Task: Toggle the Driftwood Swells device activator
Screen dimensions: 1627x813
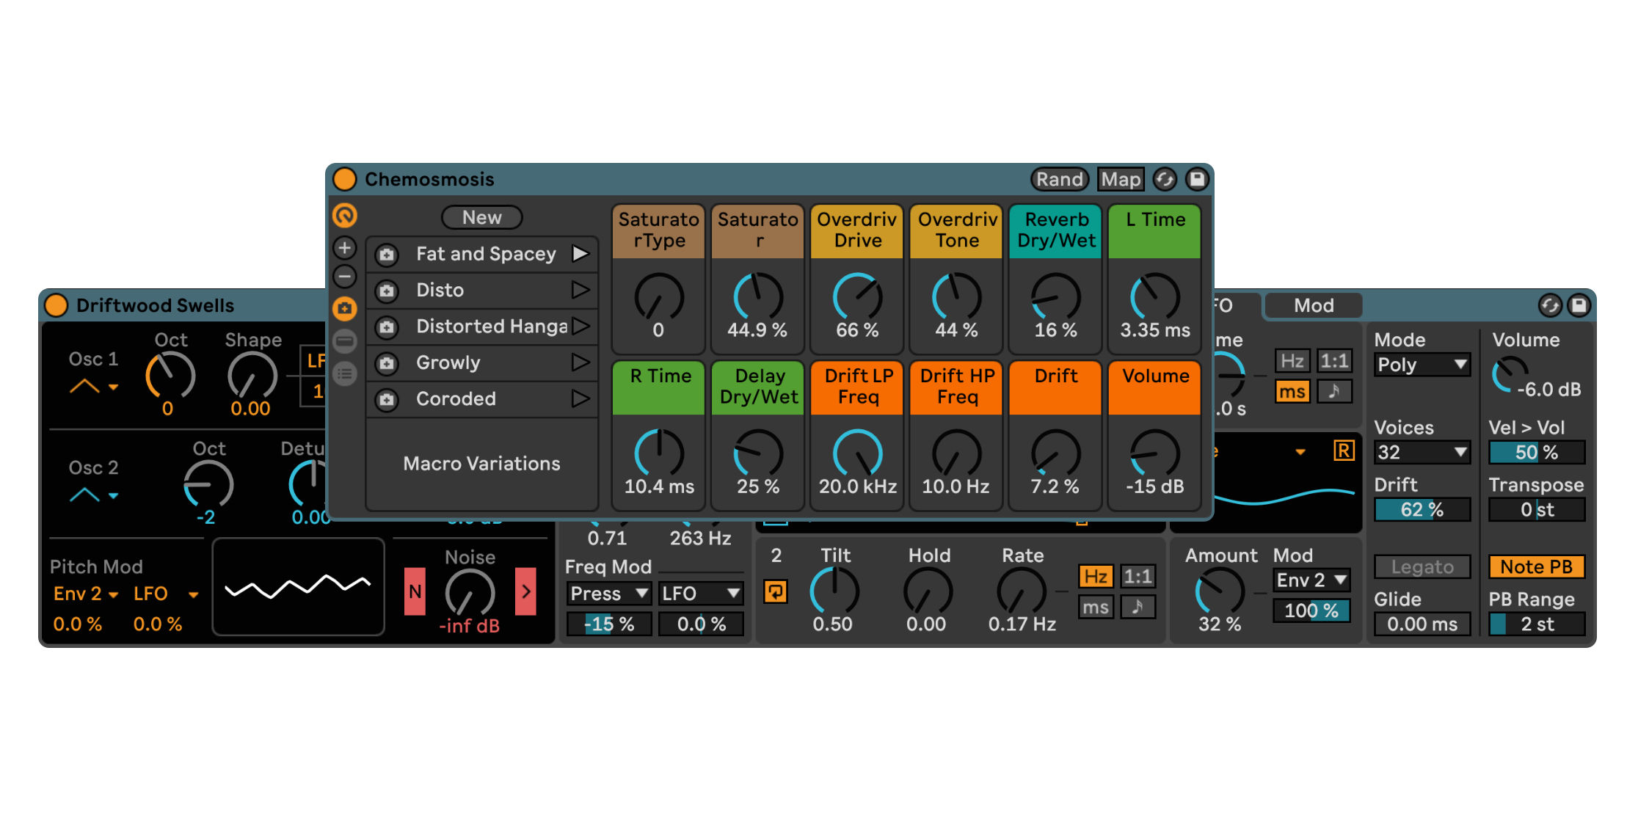Action: click(x=57, y=305)
